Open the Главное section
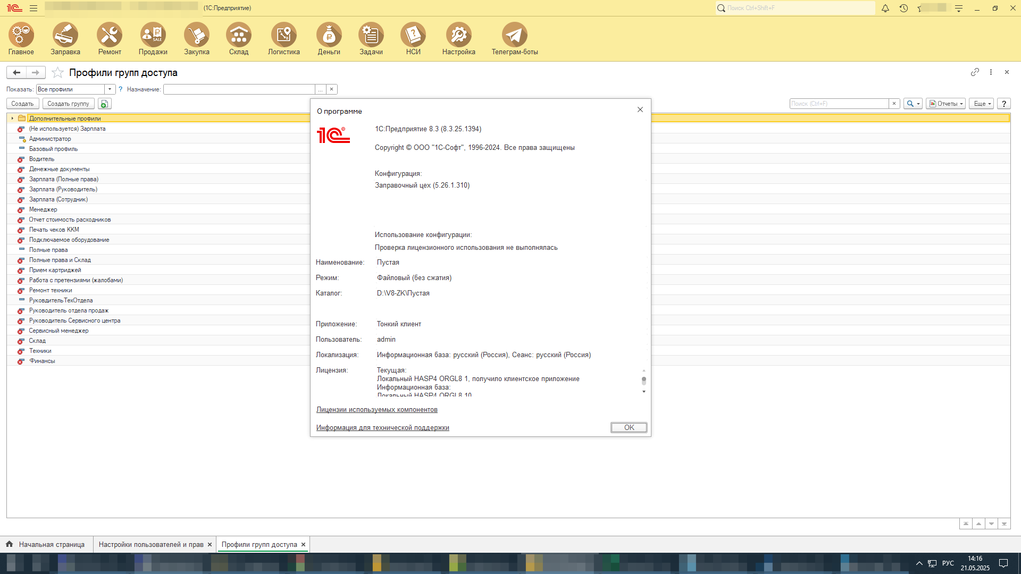Screen dimensions: 1021x574 click(21, 39)
